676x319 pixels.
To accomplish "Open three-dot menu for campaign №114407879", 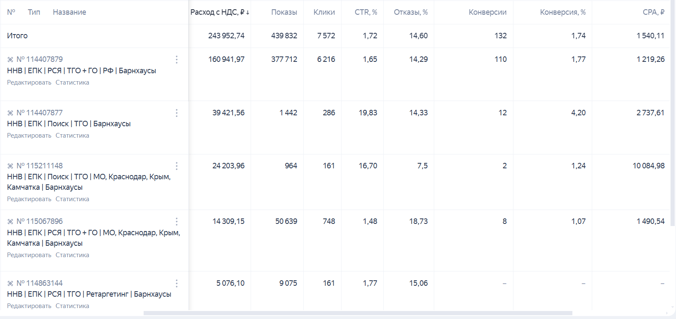I will (176, 60).
